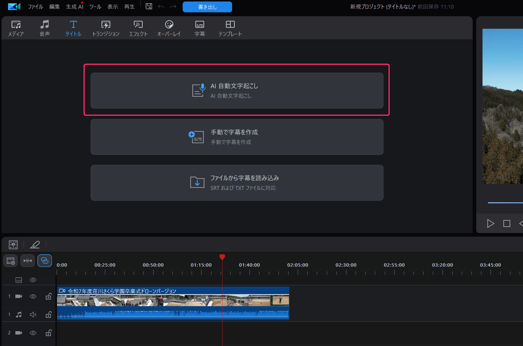523x346 pixels.
Task: Click the project title 新規プロジェクト text
Action: [383, 7]
